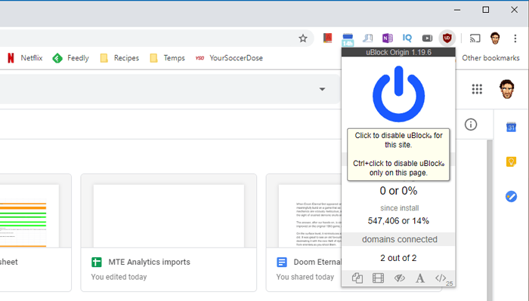Open Other bookmarks folder
Screen dimensions: 529x301
pyautogui.click(x=490, y=58)
